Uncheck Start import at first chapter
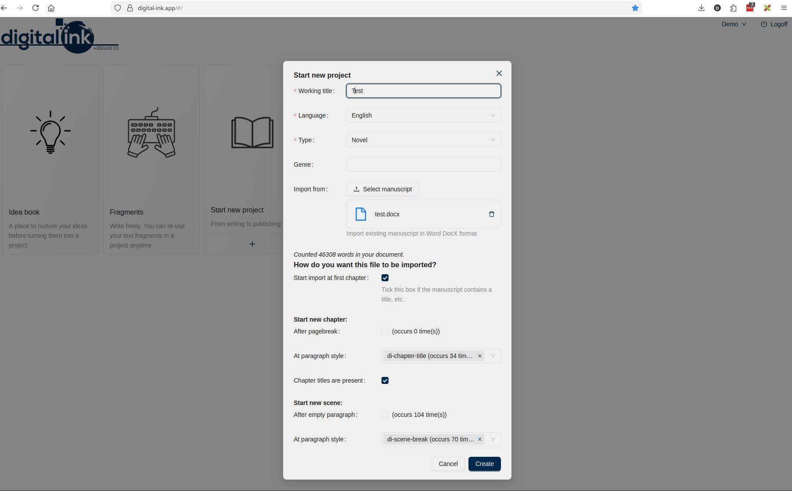792x491 pixels. [385, 277]
